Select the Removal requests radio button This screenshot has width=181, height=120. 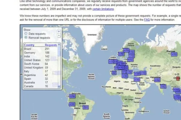point(26,38)
